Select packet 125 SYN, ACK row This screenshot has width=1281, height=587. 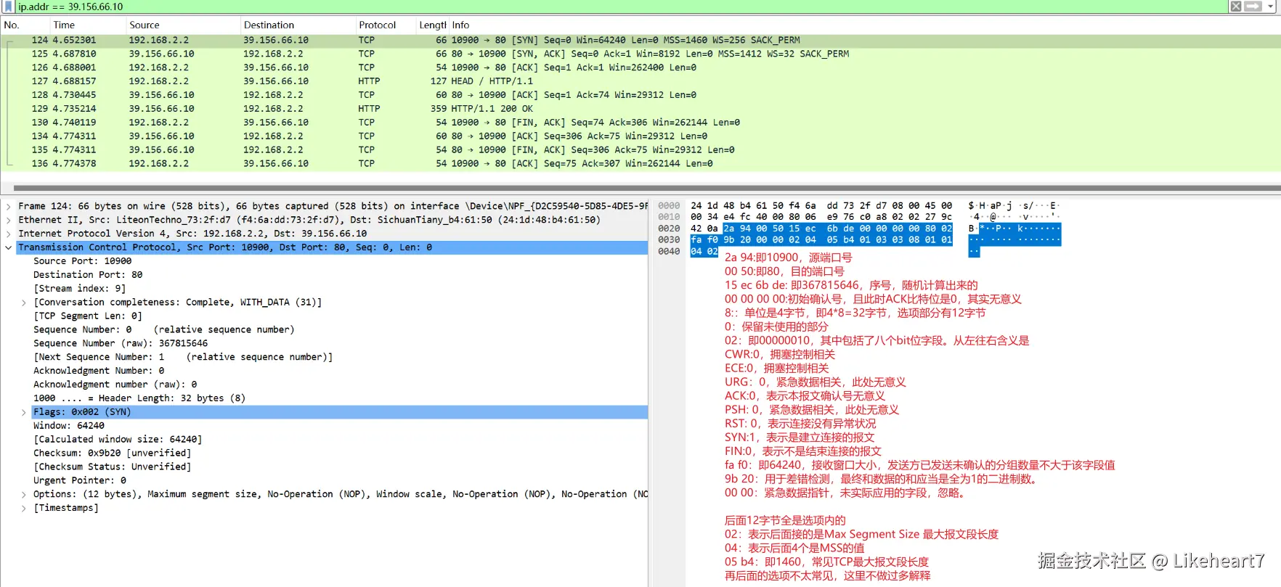[640, 54]
